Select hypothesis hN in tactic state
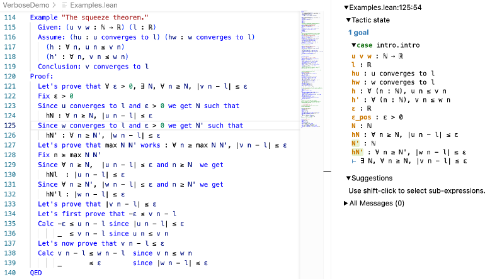The width and height of the screenshot is (502, 279). (x=355, y=134)
